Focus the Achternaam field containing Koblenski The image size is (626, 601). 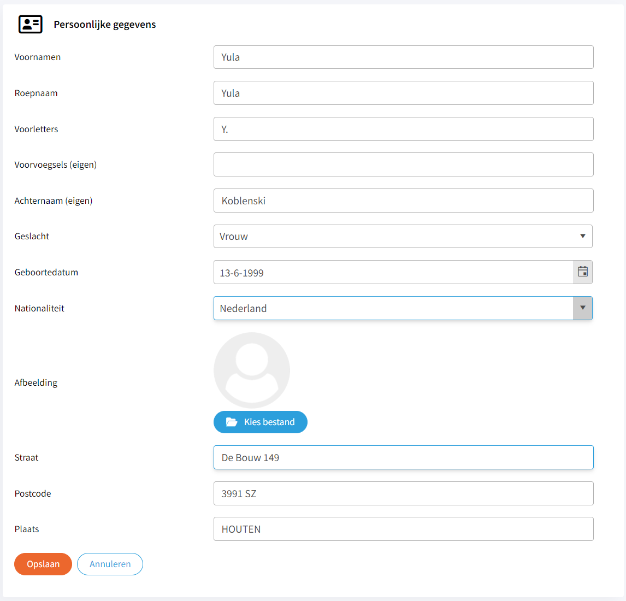click(403, 201)
